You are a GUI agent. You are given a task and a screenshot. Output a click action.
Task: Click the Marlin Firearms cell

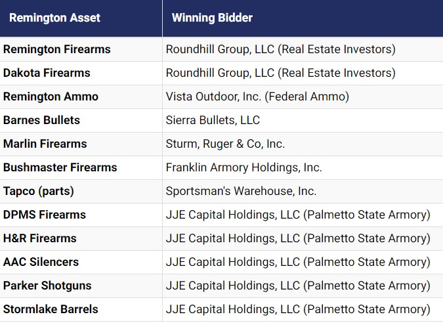click(x=45, y=144)
